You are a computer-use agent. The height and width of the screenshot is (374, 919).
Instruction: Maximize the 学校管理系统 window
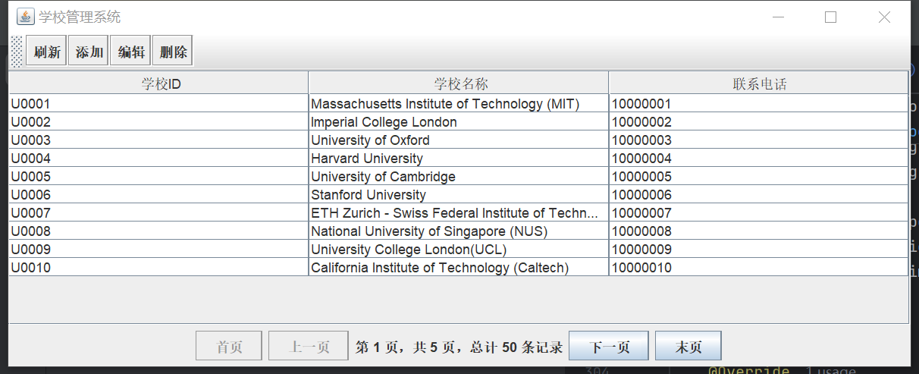pos(830,17)
